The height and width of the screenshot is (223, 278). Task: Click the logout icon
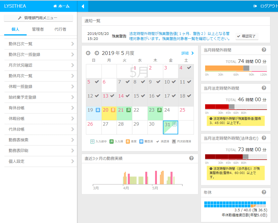(x=255, y=6)
